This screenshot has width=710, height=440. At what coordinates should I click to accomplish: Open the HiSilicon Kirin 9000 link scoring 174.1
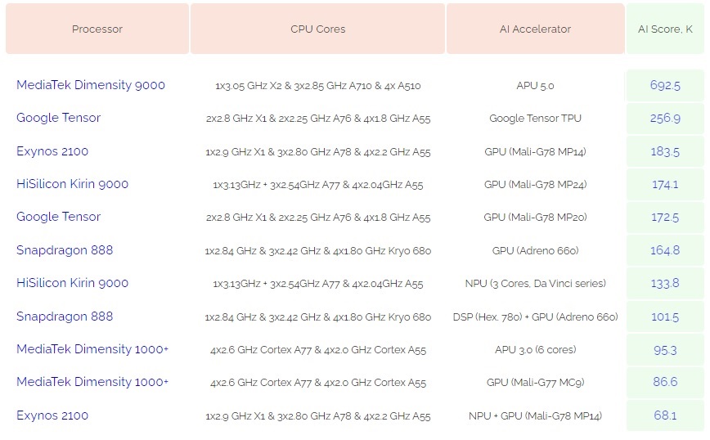[73, 184]
